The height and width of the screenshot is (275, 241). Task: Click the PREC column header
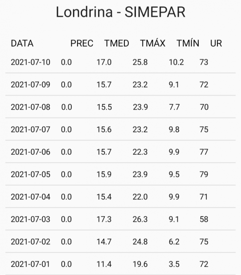pyautogui.click(x=82, y=43)
